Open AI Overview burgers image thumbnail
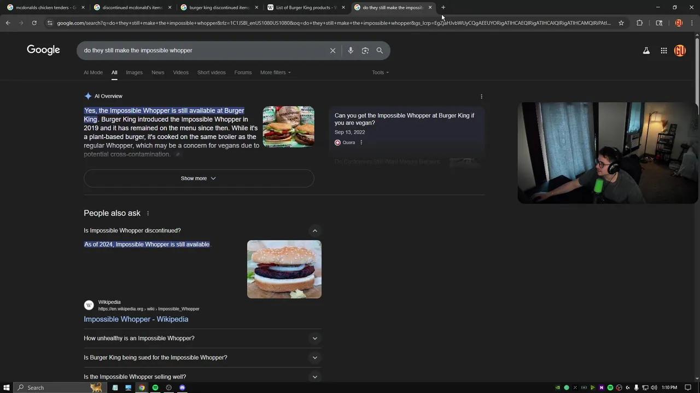700x393 pixels. pos(288,127)
